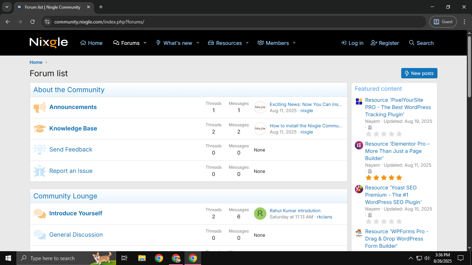Open the Featured content heading link
Image resolution: width=472 pixels, height=265 pixels.
[378, 89]
